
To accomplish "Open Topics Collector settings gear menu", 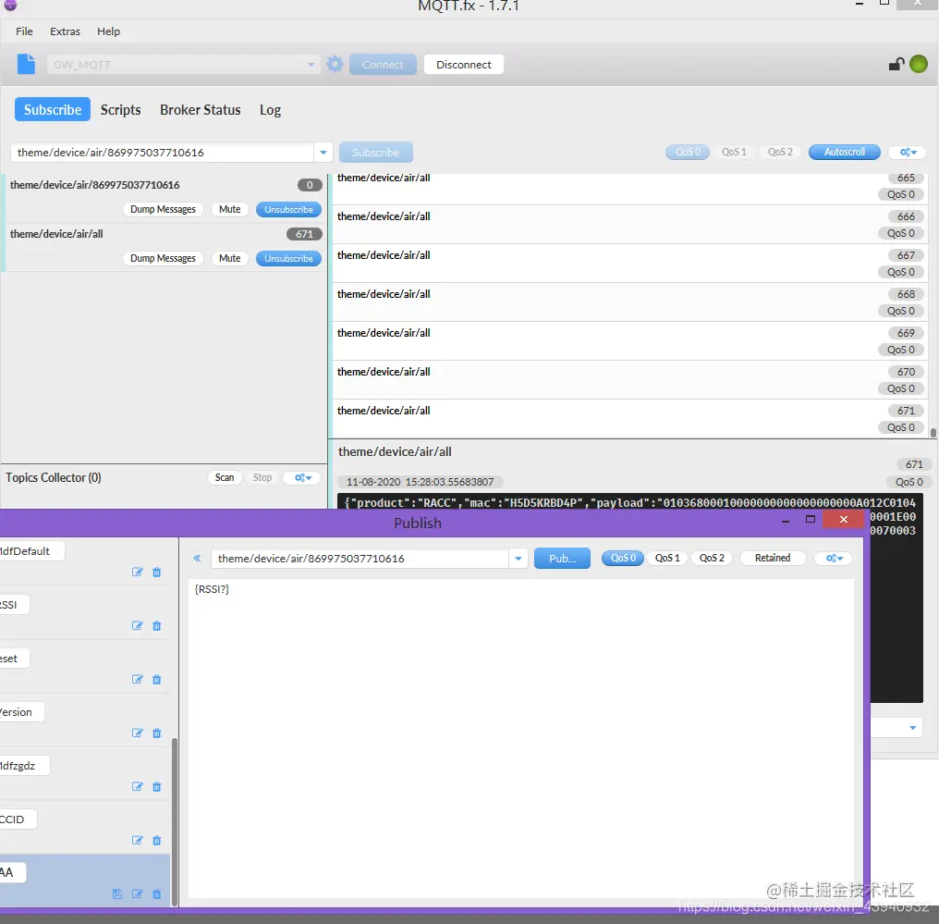I will tap(303, 477).
